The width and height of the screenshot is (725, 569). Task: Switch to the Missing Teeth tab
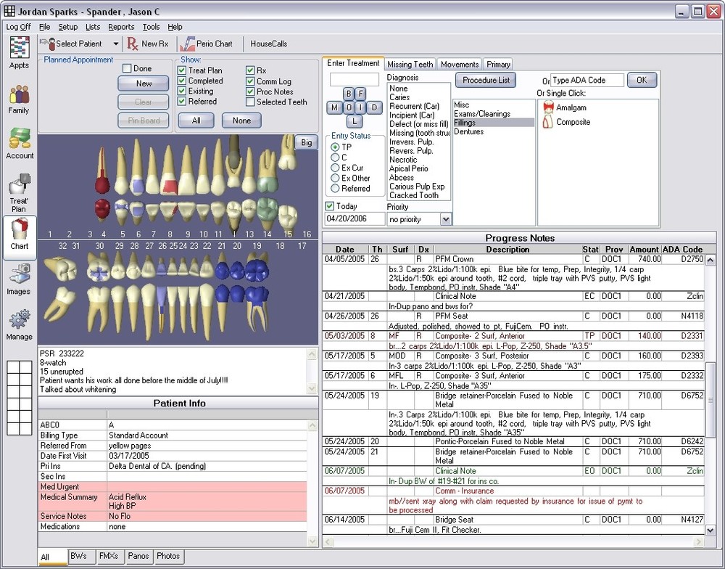pos(411,64)
